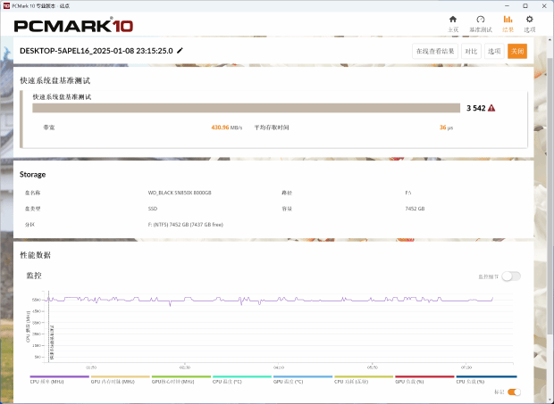Maximize the PCMark 10 window

coord(525,6)
